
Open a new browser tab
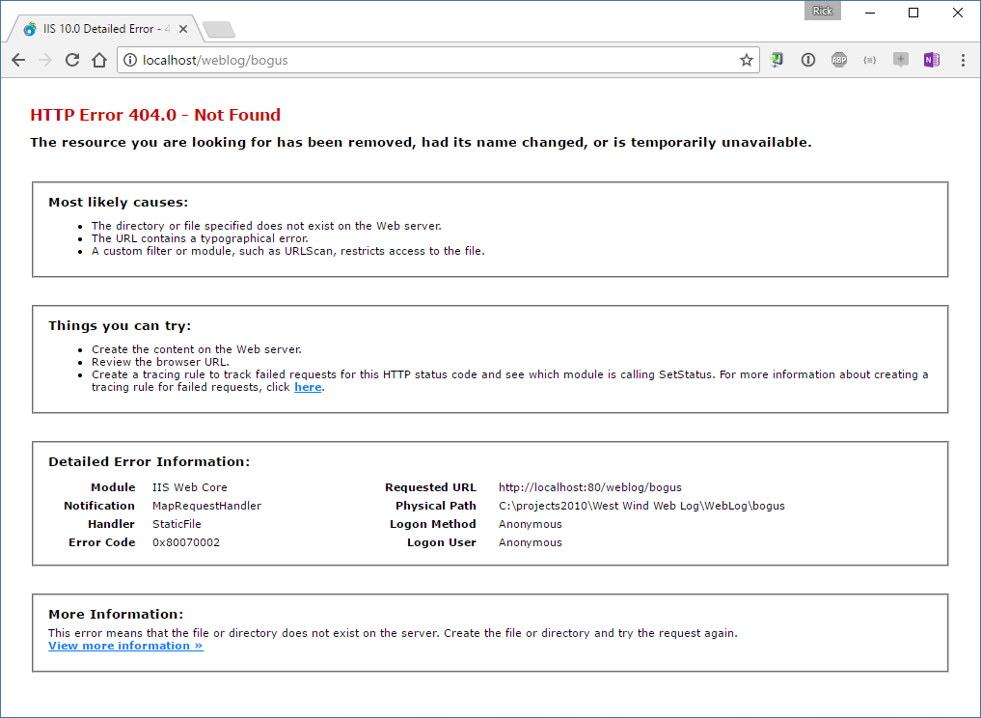pyautogui.click(x=219, y=29)
